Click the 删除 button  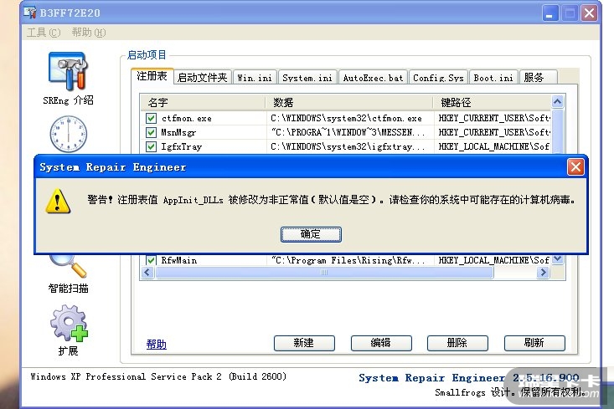(x=457, y=343)
